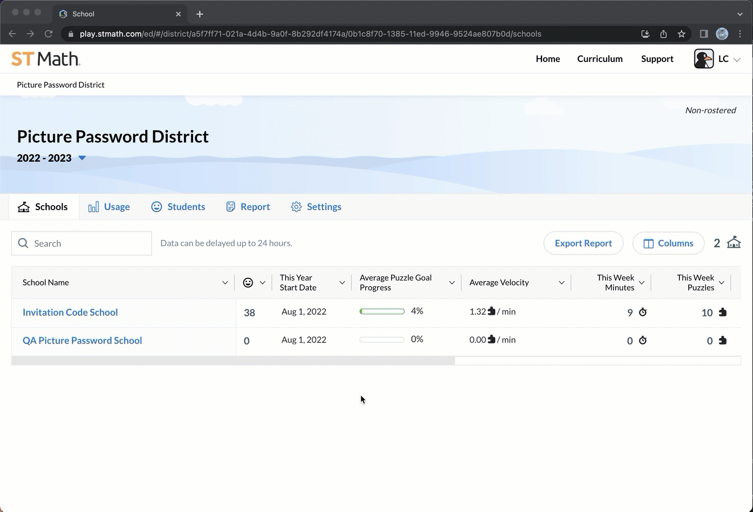Open the 2022 - 2023 year dropdown
The image size is (753, 512).
[x=82, y=158]
